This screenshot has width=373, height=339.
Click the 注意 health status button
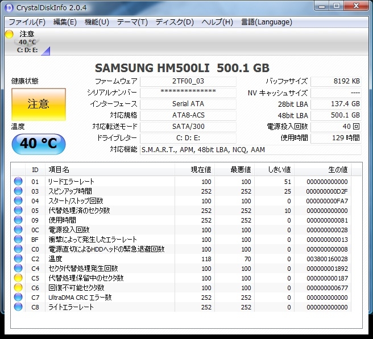(39, 104)
